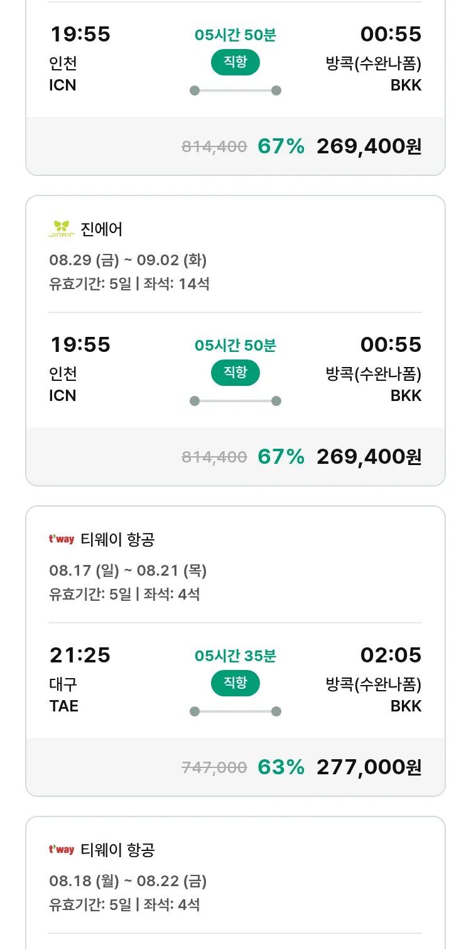
Task: Tap the t'way logo on the 08.17 flight card
Action: pos(62,539)
